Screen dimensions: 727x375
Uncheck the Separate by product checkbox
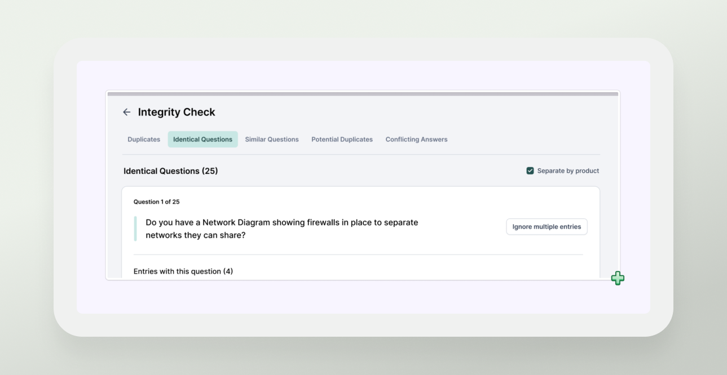click(530, 171)
